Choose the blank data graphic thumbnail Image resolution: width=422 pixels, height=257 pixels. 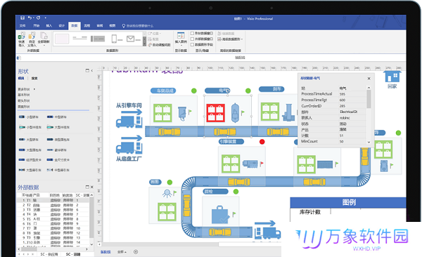point(62,39)
